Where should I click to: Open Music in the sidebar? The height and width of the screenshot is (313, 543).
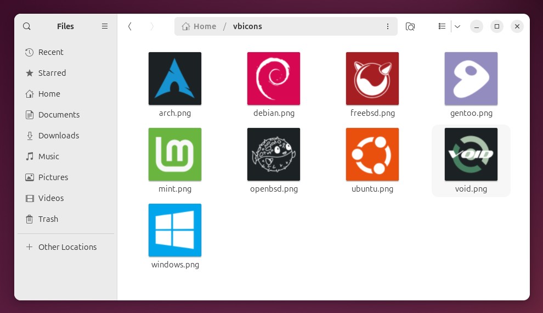pyautogui.click(x=66, y=156)
